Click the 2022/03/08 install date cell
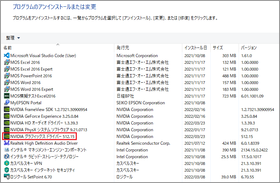The height and width of the screenshot is (183, 280). [195, 177]
